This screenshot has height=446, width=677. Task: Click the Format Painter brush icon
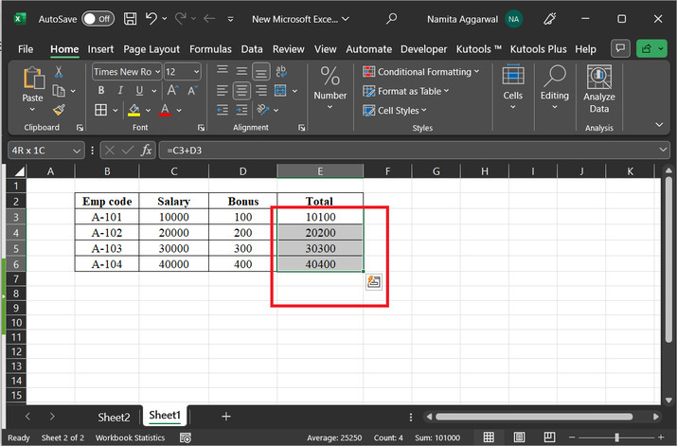coord(59,110)
